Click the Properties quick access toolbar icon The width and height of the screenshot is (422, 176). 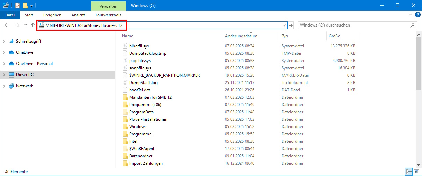[x=17, y=6]
